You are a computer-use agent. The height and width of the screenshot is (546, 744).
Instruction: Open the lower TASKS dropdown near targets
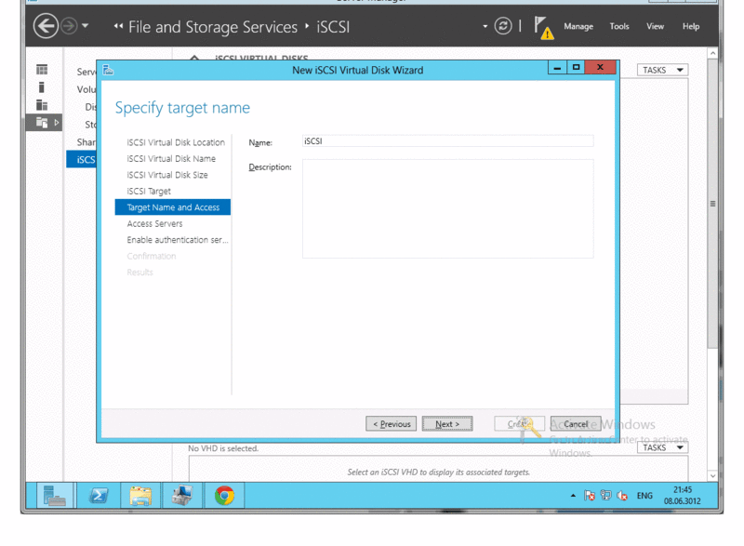pyautogui.click(x=662, y=447)
